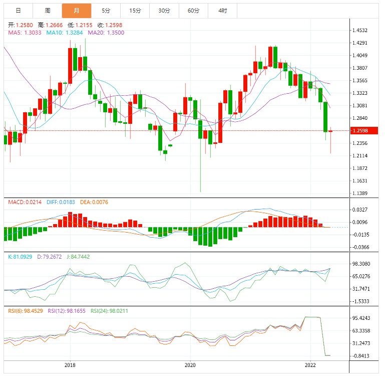The image size is (385, 376).
Task: Click the 1.3565 price axis label
Action: (360, 81)
